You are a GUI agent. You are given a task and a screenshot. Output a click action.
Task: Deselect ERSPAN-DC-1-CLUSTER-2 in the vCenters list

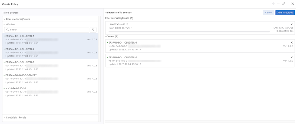click(x=50, y=53)
